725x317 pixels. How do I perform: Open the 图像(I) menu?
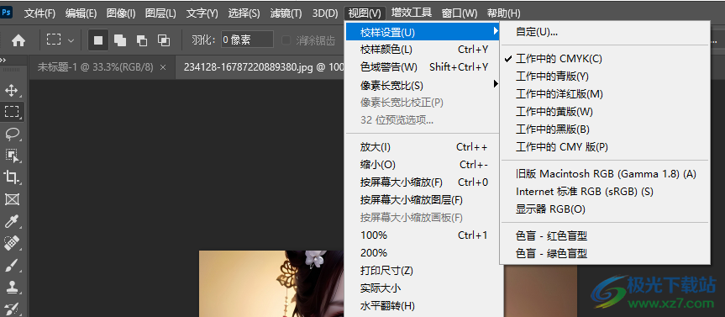pos(121,13)
